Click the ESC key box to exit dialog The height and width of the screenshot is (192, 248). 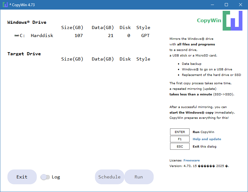coord(180,146)
